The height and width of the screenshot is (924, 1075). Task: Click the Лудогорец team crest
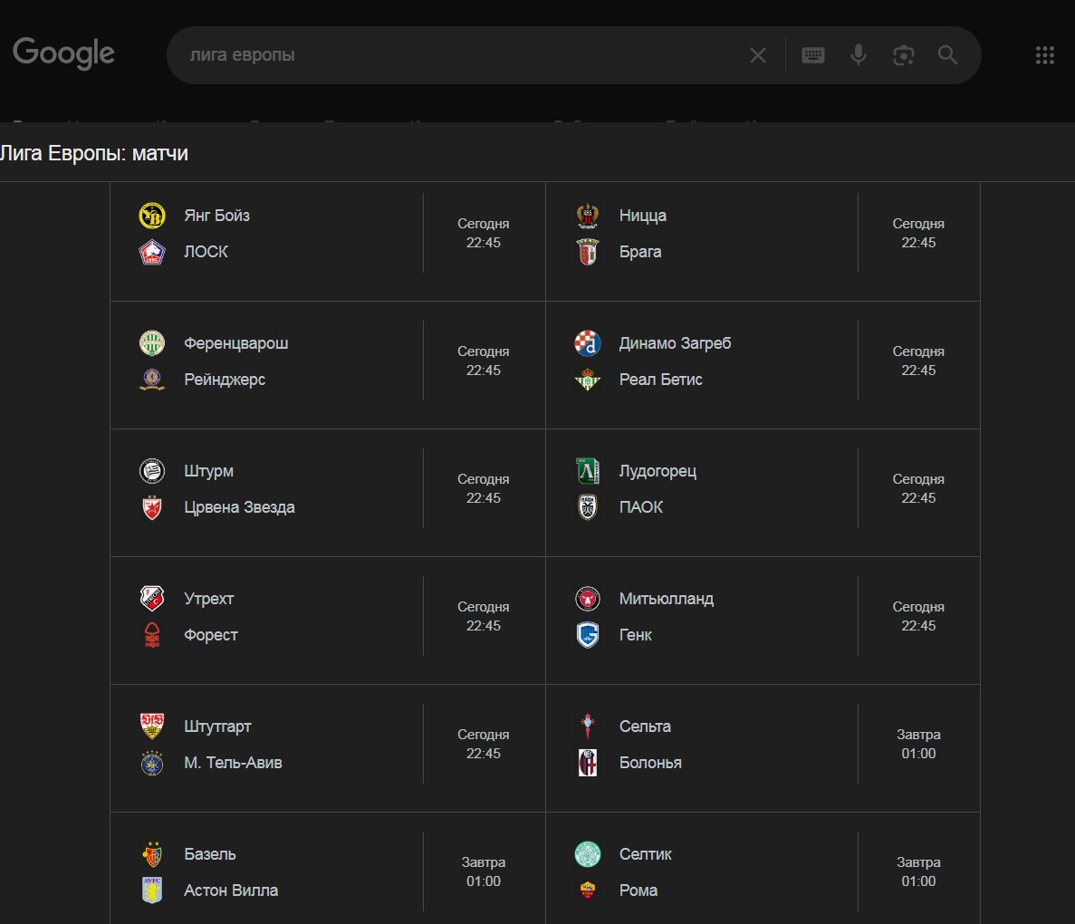pyautogui.click(x=588, y=470)
